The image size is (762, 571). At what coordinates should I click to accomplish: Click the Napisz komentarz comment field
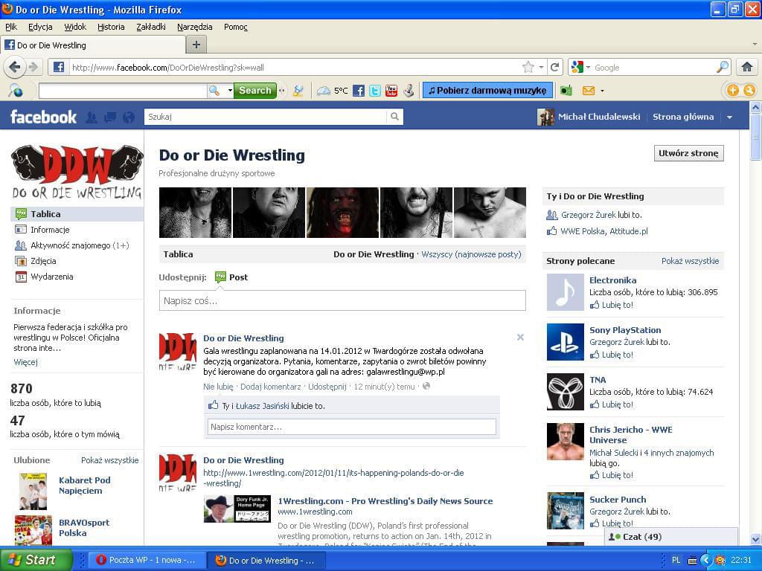pyautogui.click(x=351, y=427)
